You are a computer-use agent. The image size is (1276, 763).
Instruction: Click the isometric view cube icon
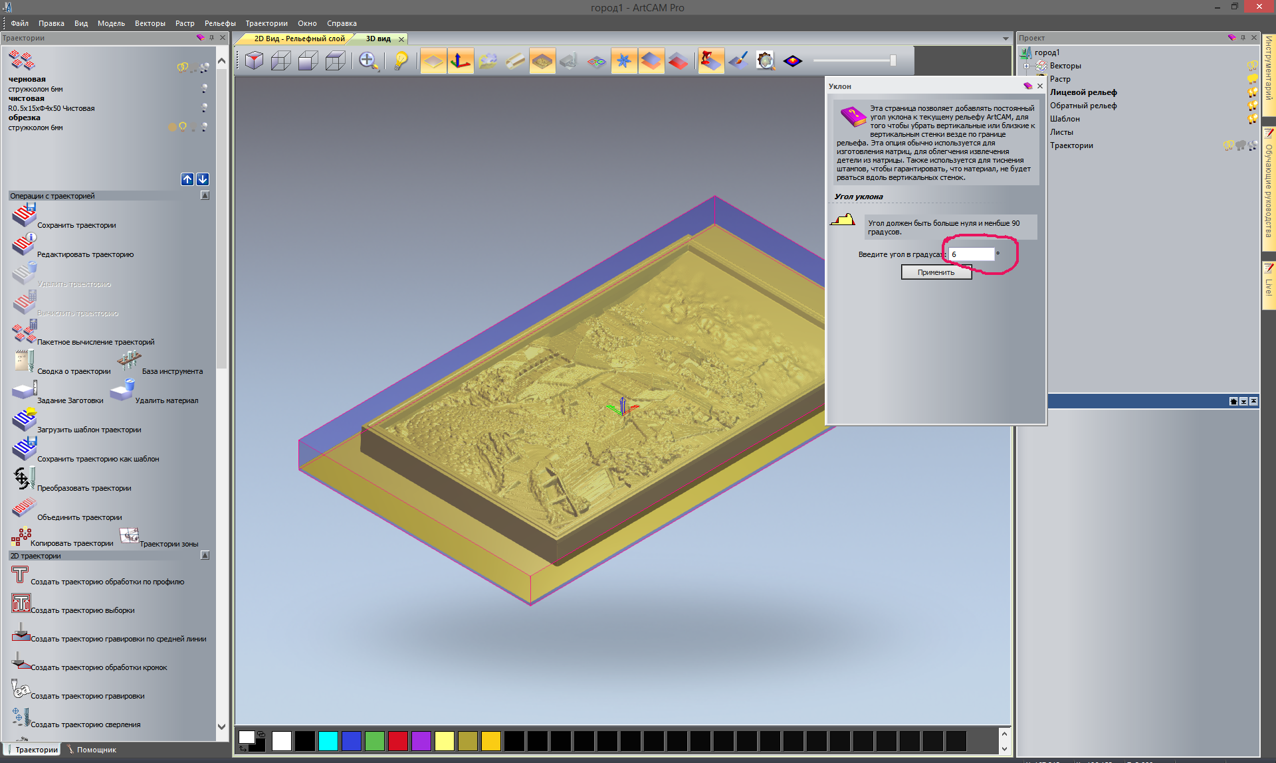pyautogui.click(x=254, y=61)
